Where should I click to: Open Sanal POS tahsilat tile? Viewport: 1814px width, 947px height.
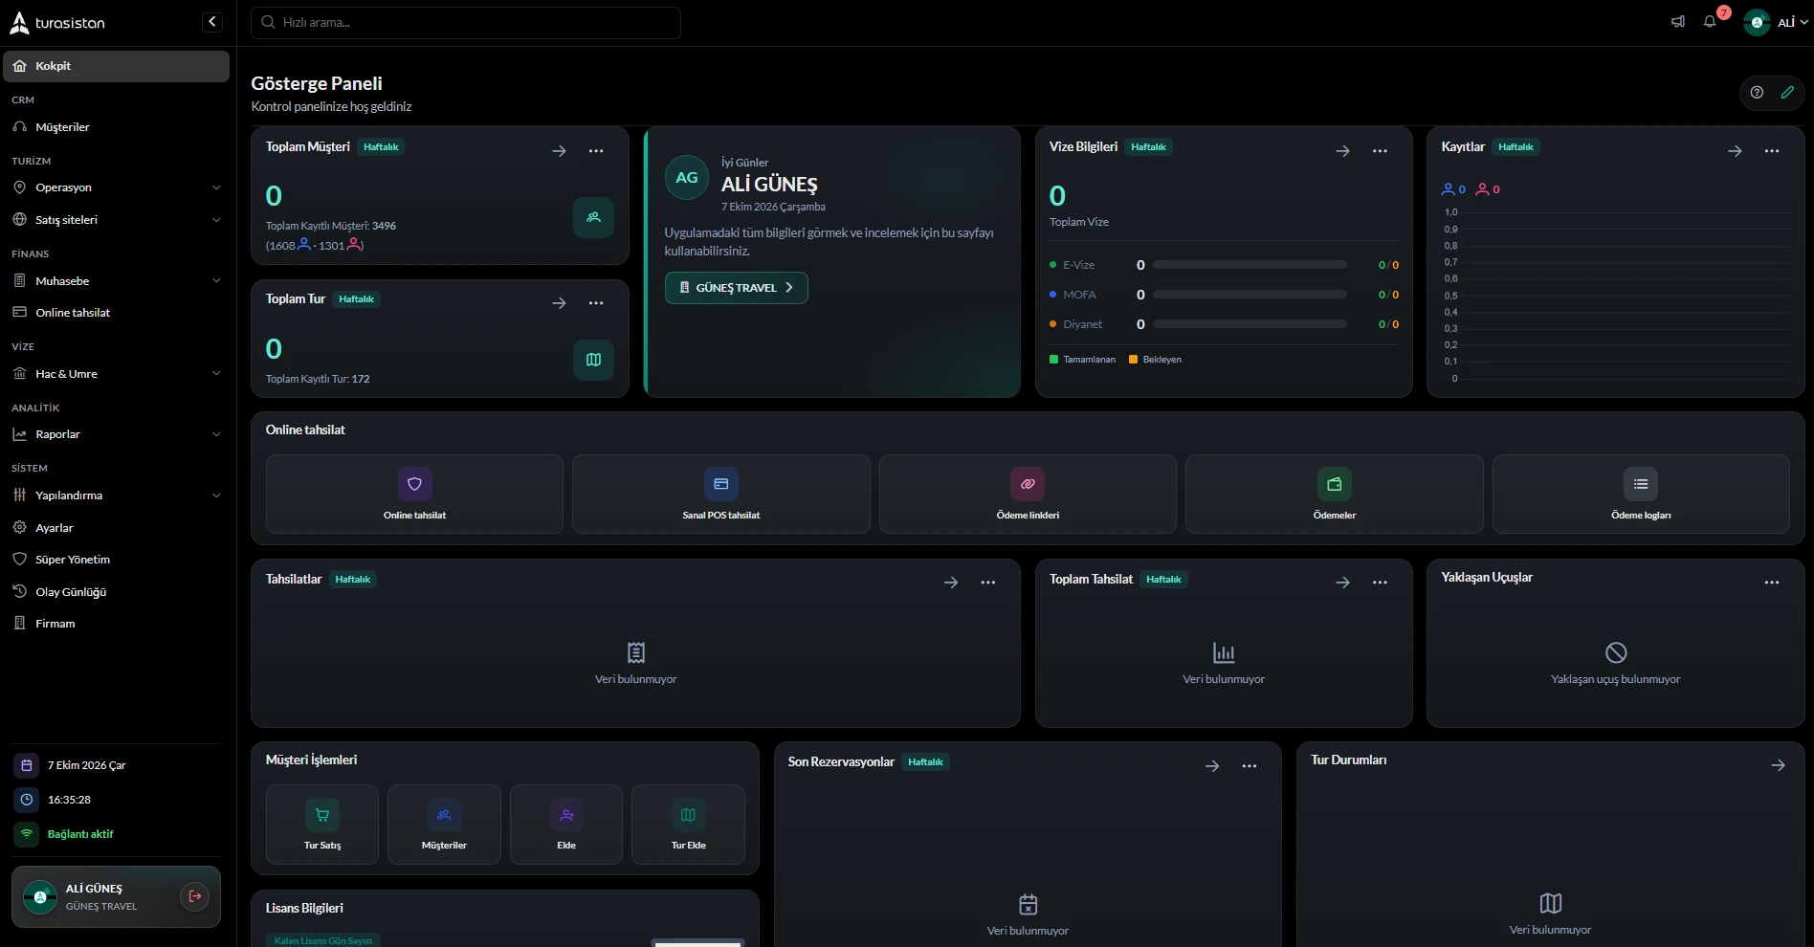click(721, 494)
